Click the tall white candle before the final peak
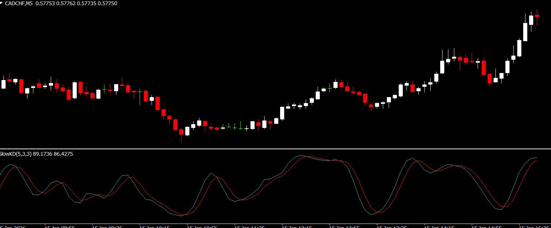Image resolution: width=551 pixels, height=228 pixels. [525, 32]
